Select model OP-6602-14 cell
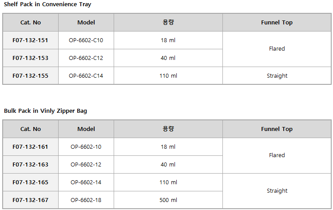This screenshot has width=333, height=210. pos(86,182)
